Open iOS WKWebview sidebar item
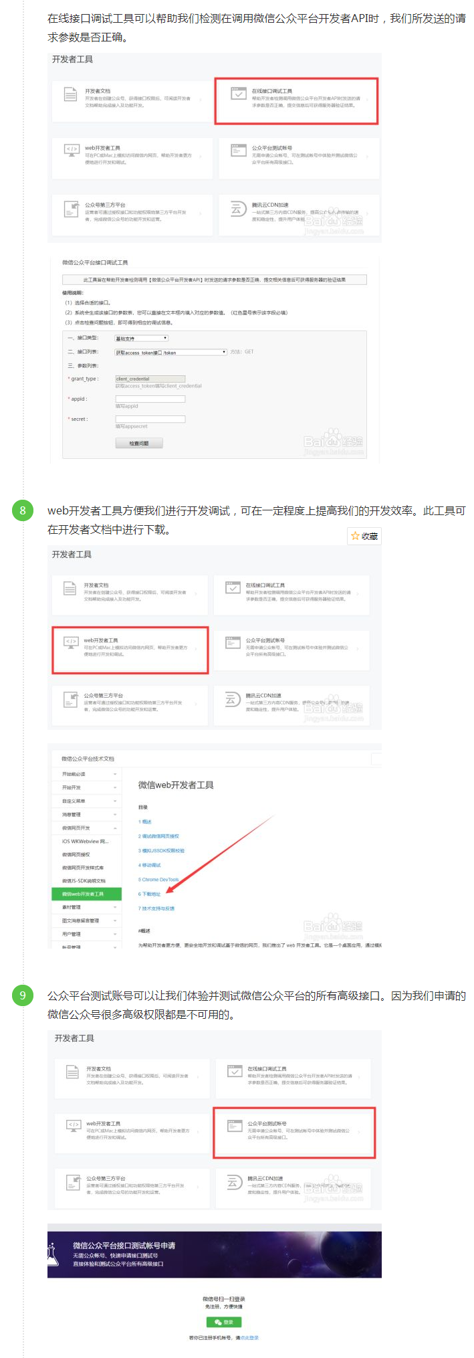The image size is (474, 1358). click(87, 841)
